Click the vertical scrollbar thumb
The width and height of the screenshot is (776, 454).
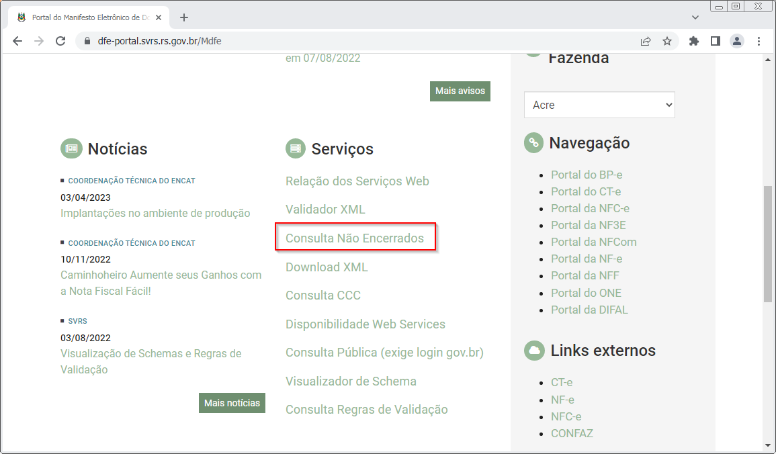(767, 244)
